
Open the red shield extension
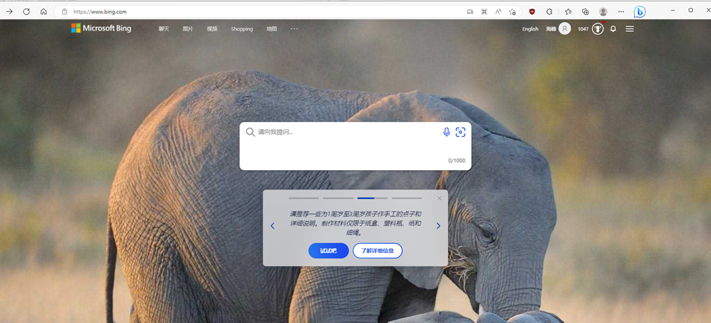(532, 12)
